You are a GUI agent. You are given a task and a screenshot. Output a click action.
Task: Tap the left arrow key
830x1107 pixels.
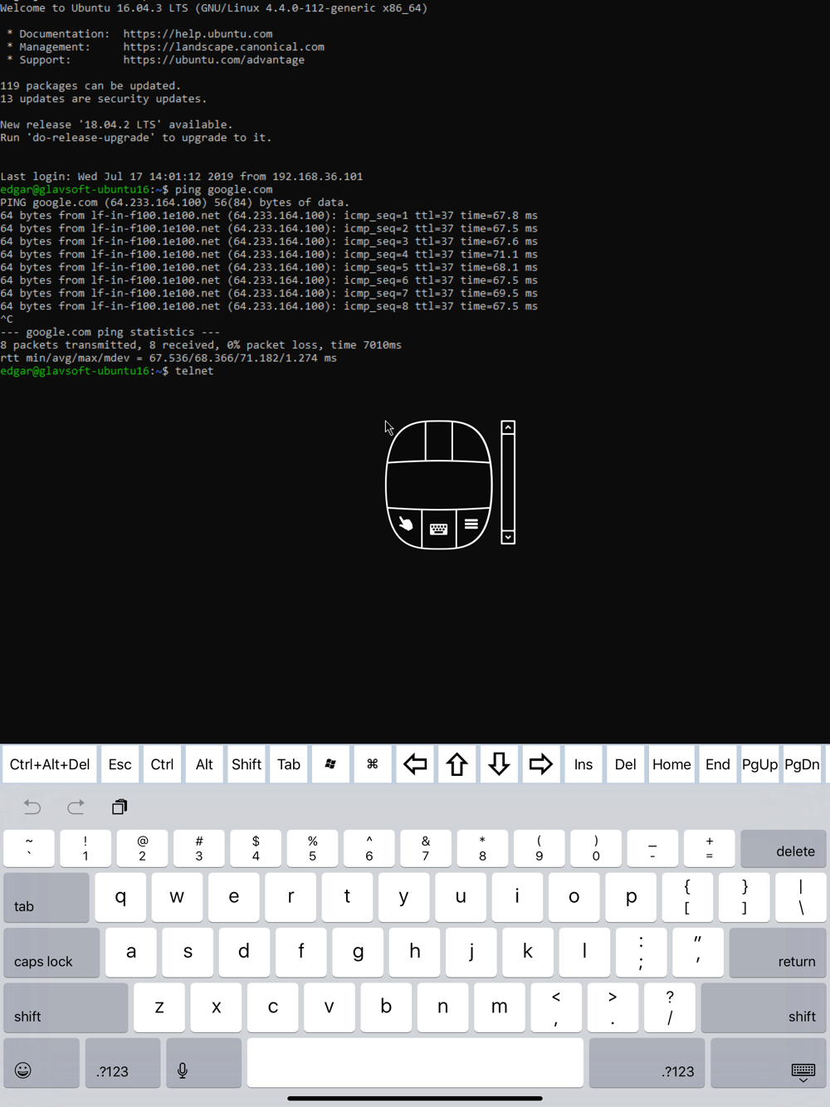point(415,764)
